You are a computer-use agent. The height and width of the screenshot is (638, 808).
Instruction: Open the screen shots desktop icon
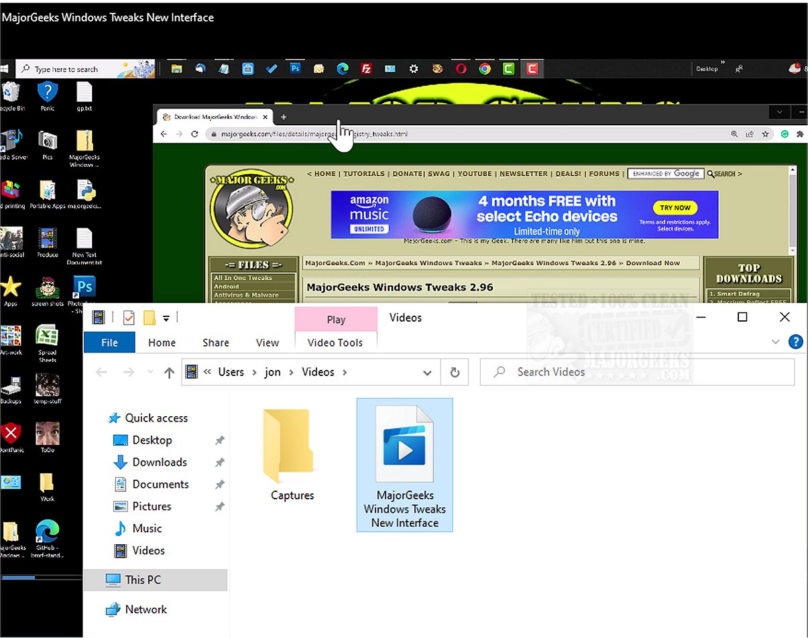click(48, 292)
